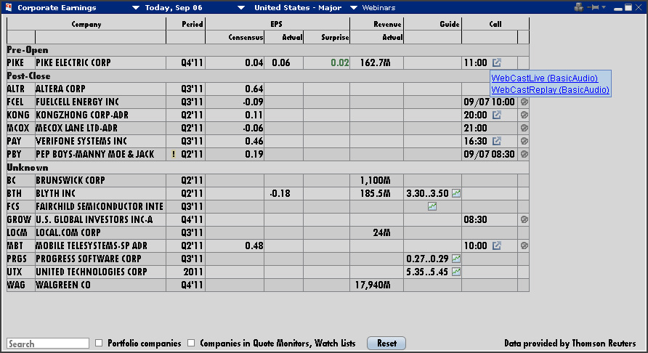The width and height of the screenshot is (648, 353).
Task: Select the ALTERA CORP company name
Action: pyautogui.click(x=60, y=89)
